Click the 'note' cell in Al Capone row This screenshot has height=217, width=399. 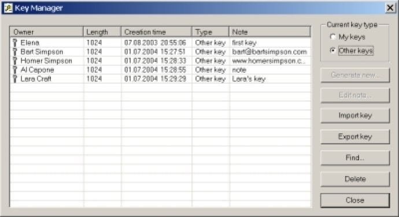pyautogui.click(x=239, y=70)
